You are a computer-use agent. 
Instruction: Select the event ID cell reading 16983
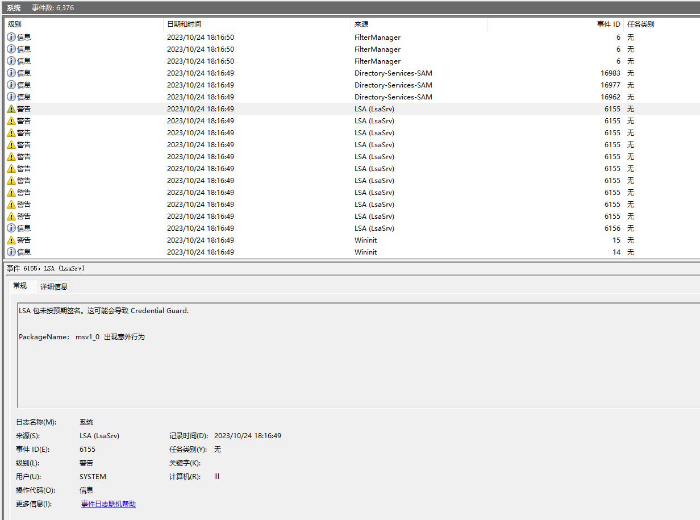[610, 73]
